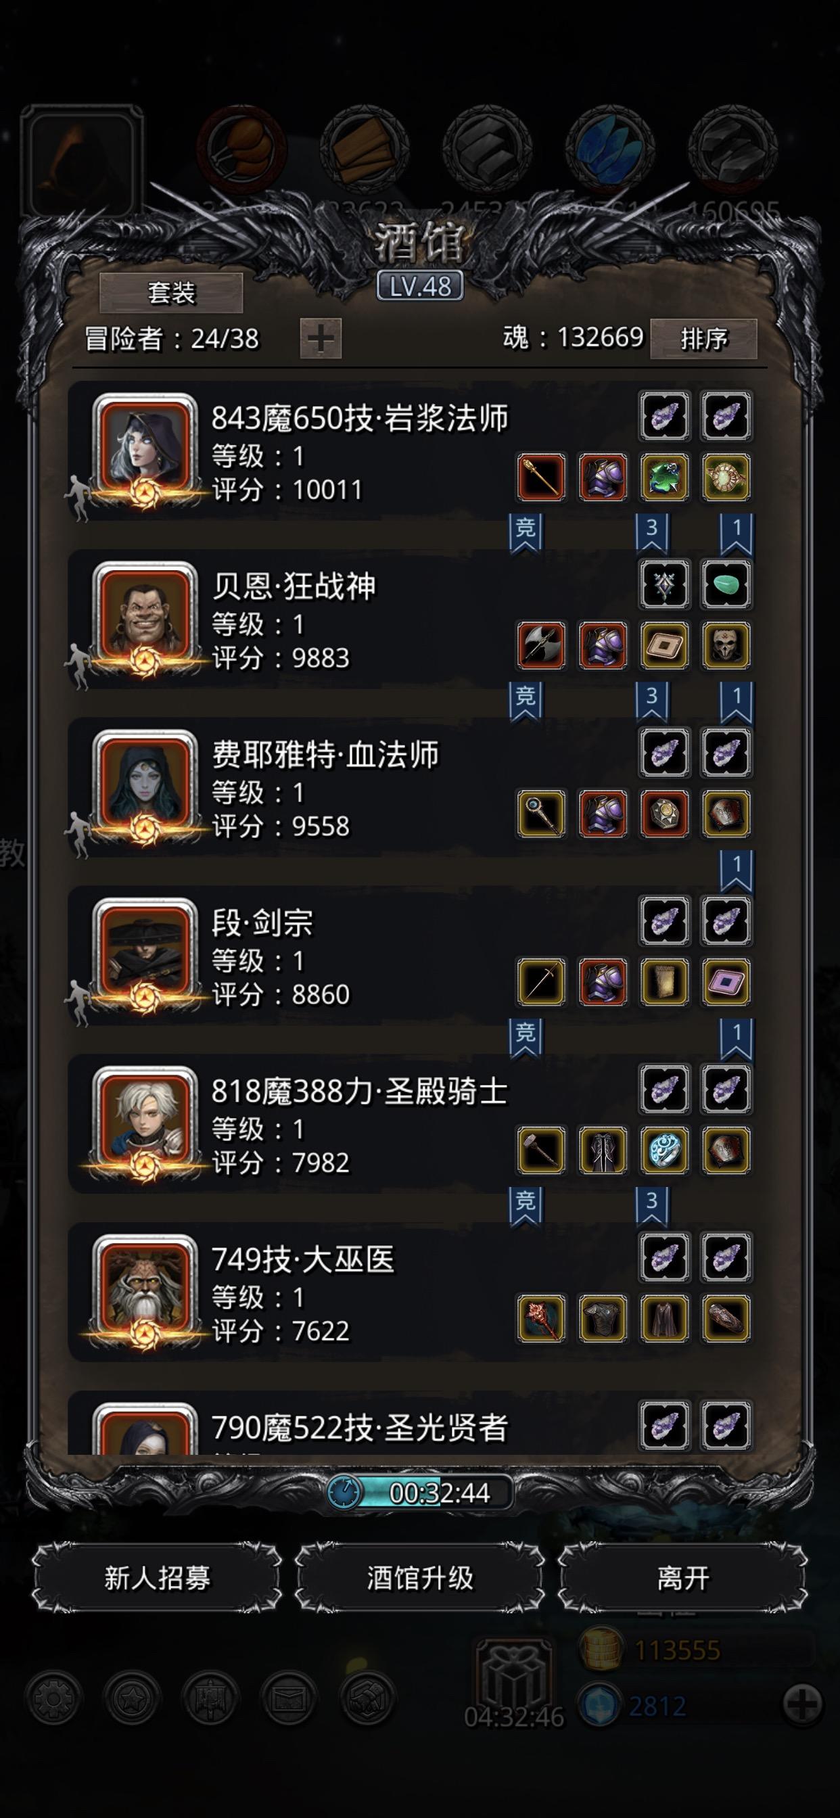The height and width of the screenshot is (1818, 840).
Task: Open the 排序 sort options
Action: [704, 339]
